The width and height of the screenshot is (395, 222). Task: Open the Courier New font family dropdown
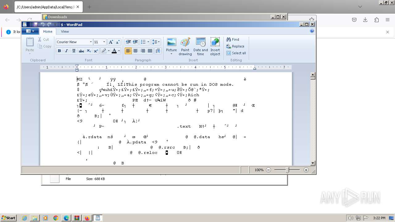[91, 42]
